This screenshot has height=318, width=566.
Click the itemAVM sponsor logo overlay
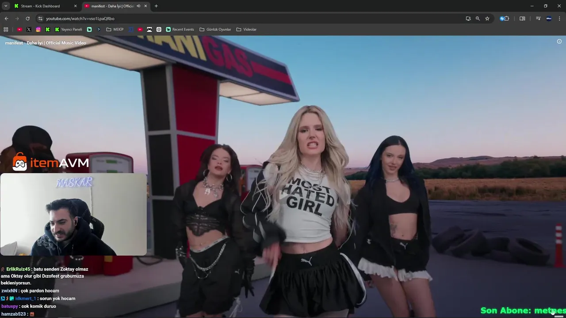coord(51,162)
